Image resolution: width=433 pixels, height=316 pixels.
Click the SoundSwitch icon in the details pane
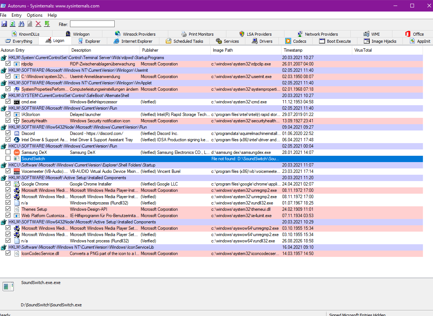(8, 287)
